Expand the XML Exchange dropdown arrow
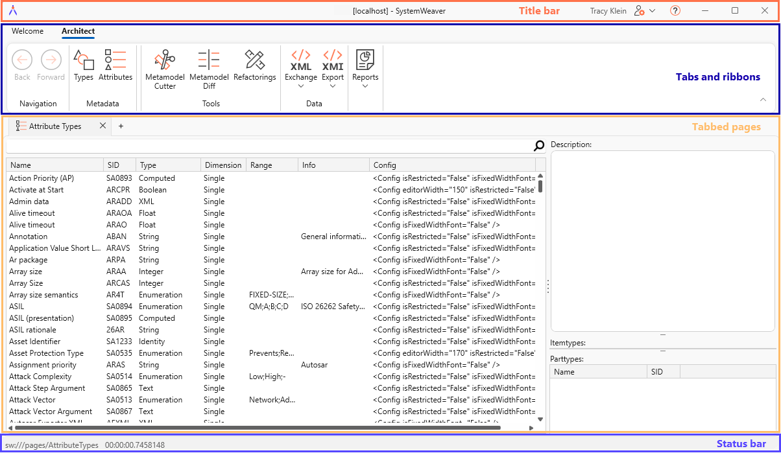This screenshot has height=453, width=781. pyautogui.click(x=301, y=86)
